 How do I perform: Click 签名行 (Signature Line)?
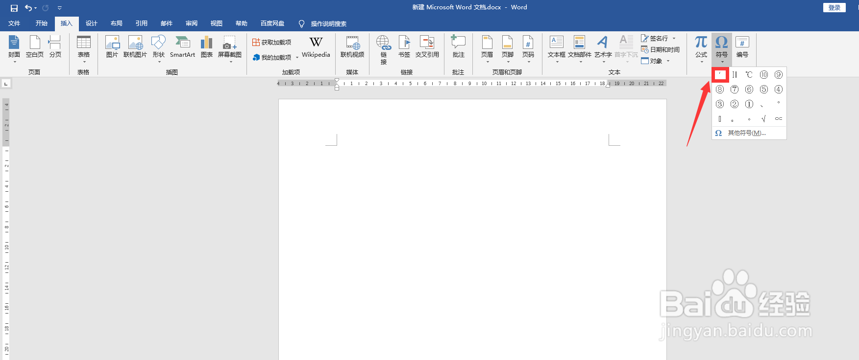coord(659,38)
